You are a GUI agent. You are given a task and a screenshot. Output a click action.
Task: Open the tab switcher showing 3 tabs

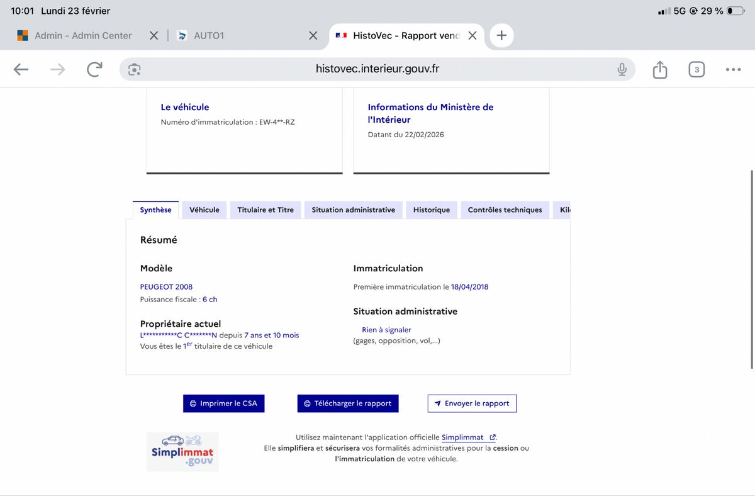point(696,70)
